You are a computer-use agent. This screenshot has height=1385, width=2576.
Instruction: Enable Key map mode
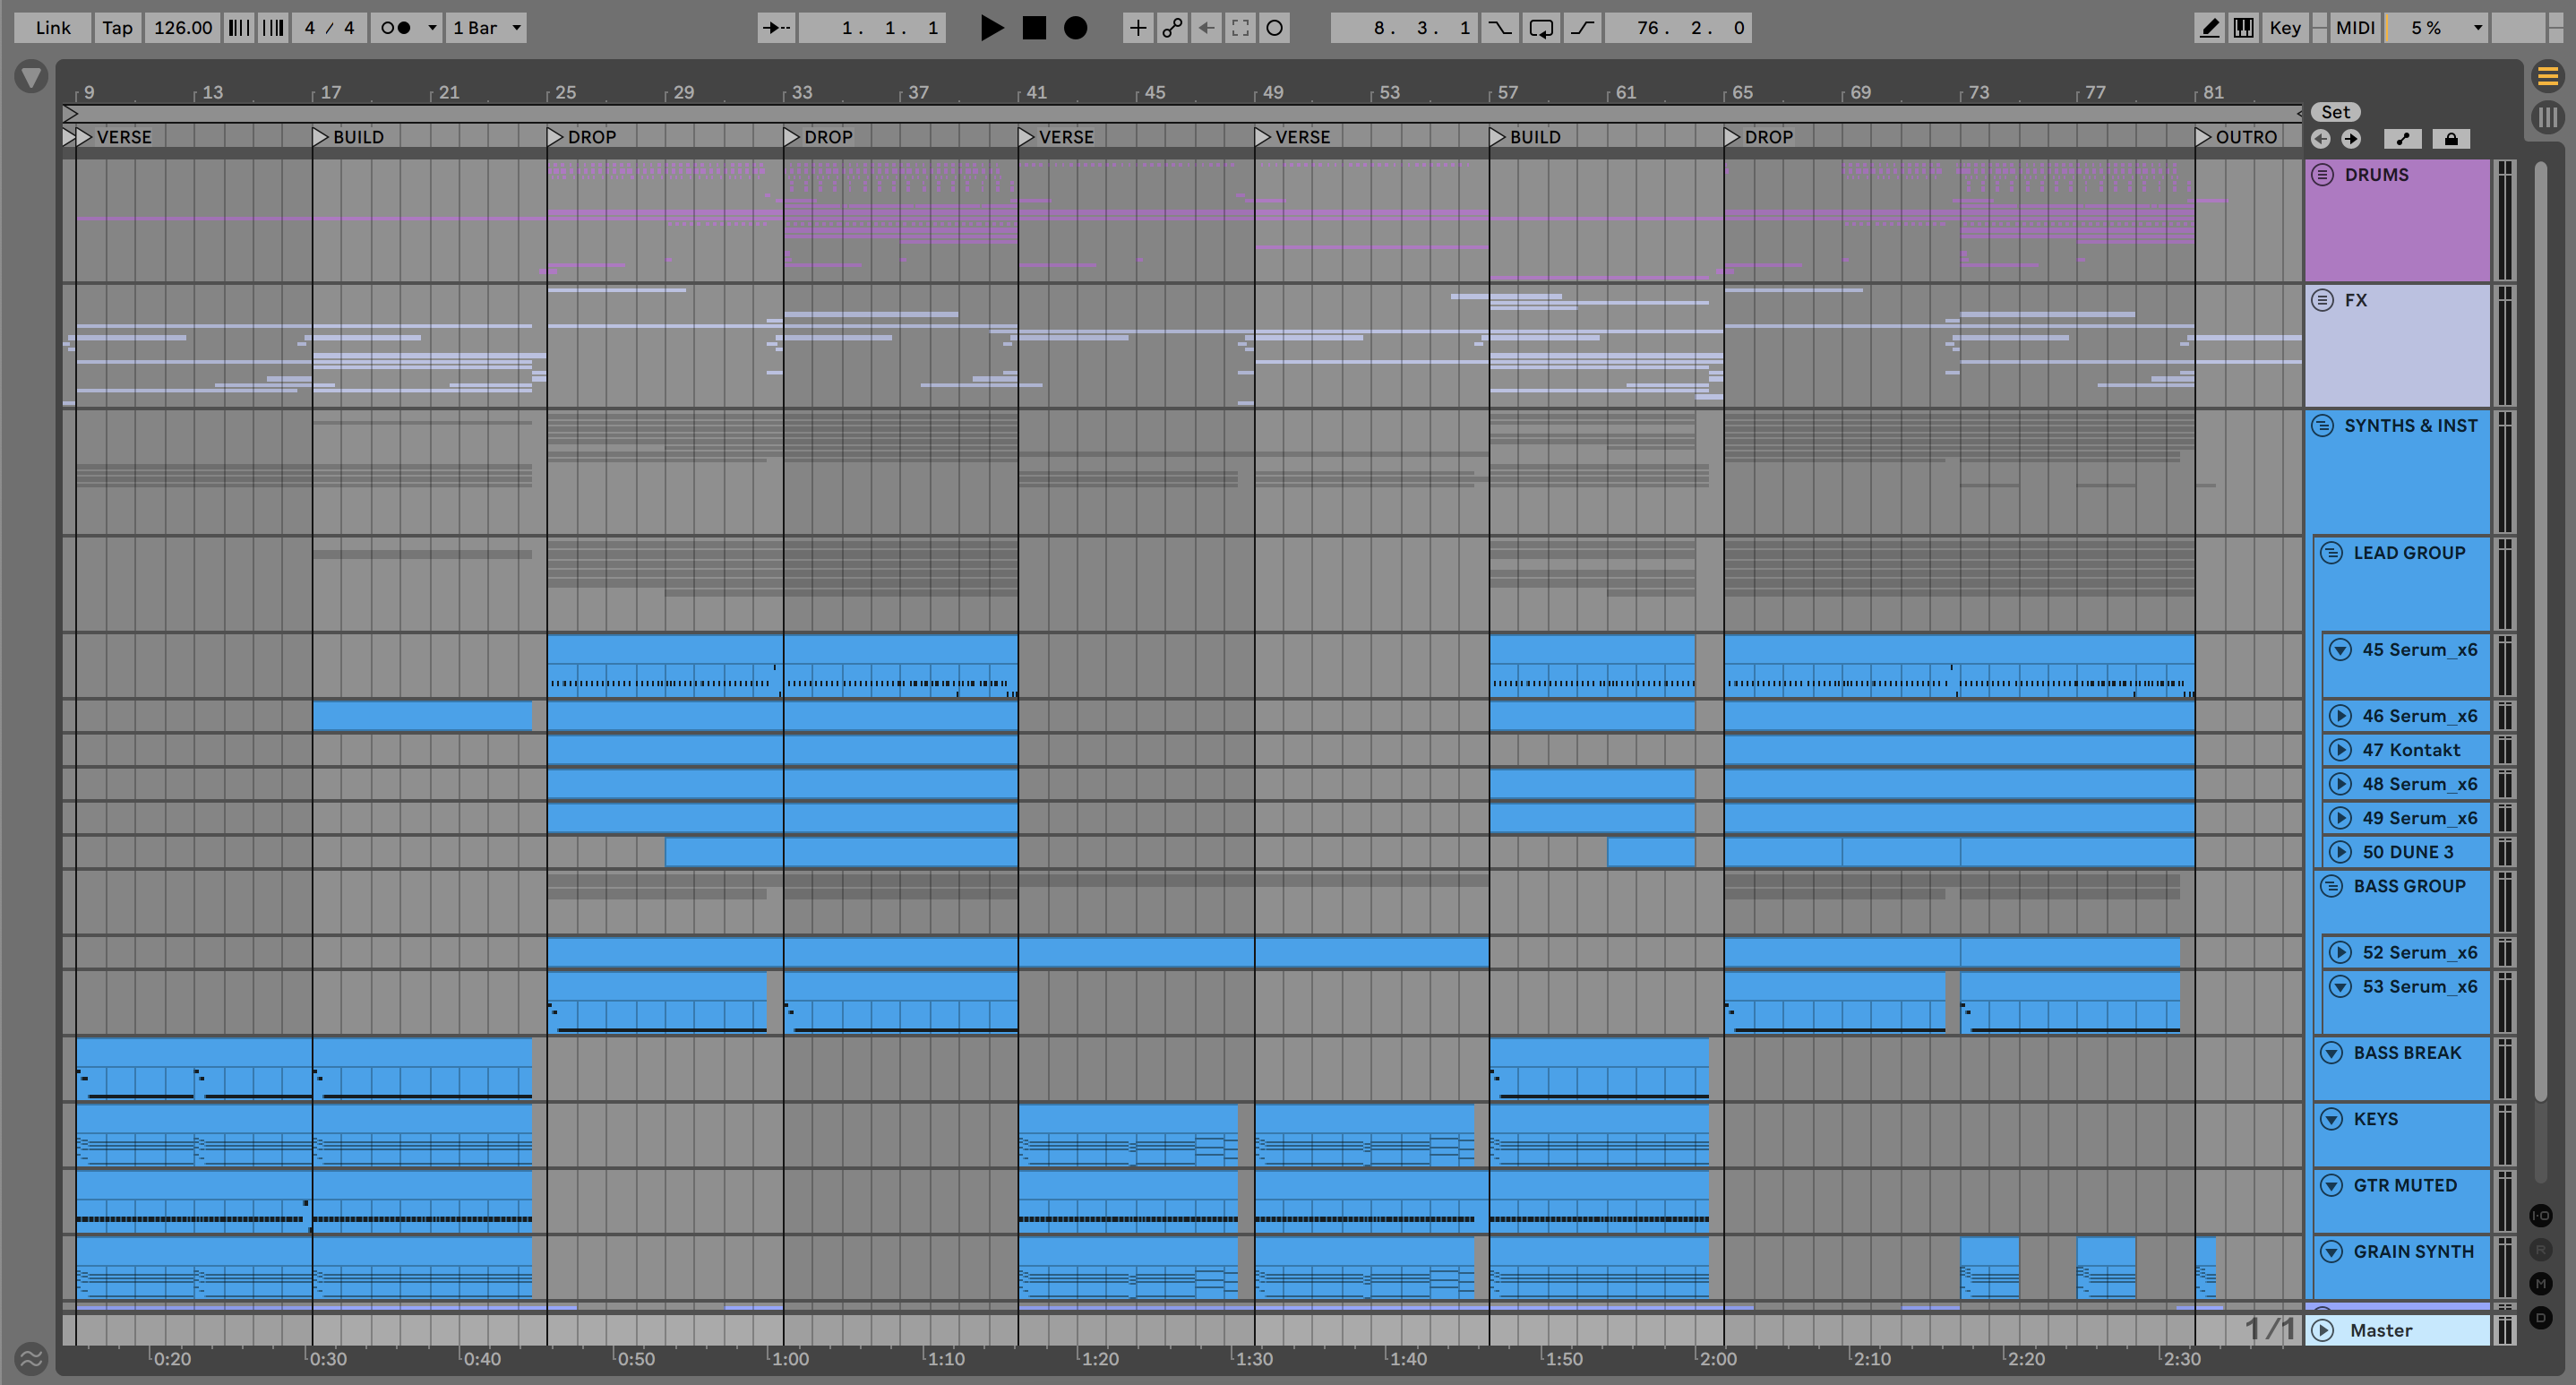[x=2284, y=28]
